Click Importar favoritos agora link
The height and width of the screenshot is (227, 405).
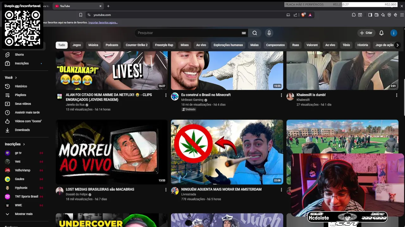point(103,22)
